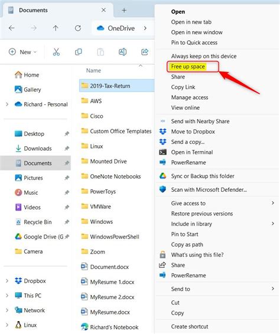Click the Dropbox icon beside Send a copy
The height and width of the screenshot is (334, 280).
(162, 142)
